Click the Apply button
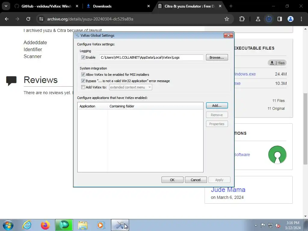This screenshot has width=308, height=231. pyautogui.click(x=219, y=180)
